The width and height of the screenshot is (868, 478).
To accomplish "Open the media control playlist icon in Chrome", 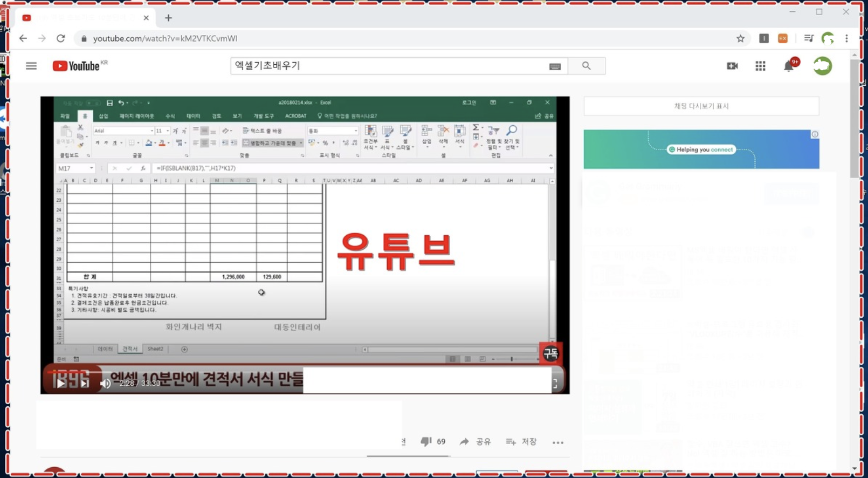I will (x=808, y=38).
